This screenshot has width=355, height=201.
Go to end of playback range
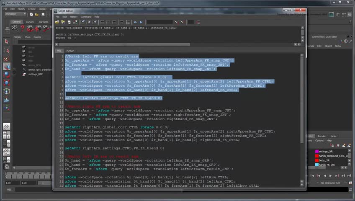click(x=349, y=175)
